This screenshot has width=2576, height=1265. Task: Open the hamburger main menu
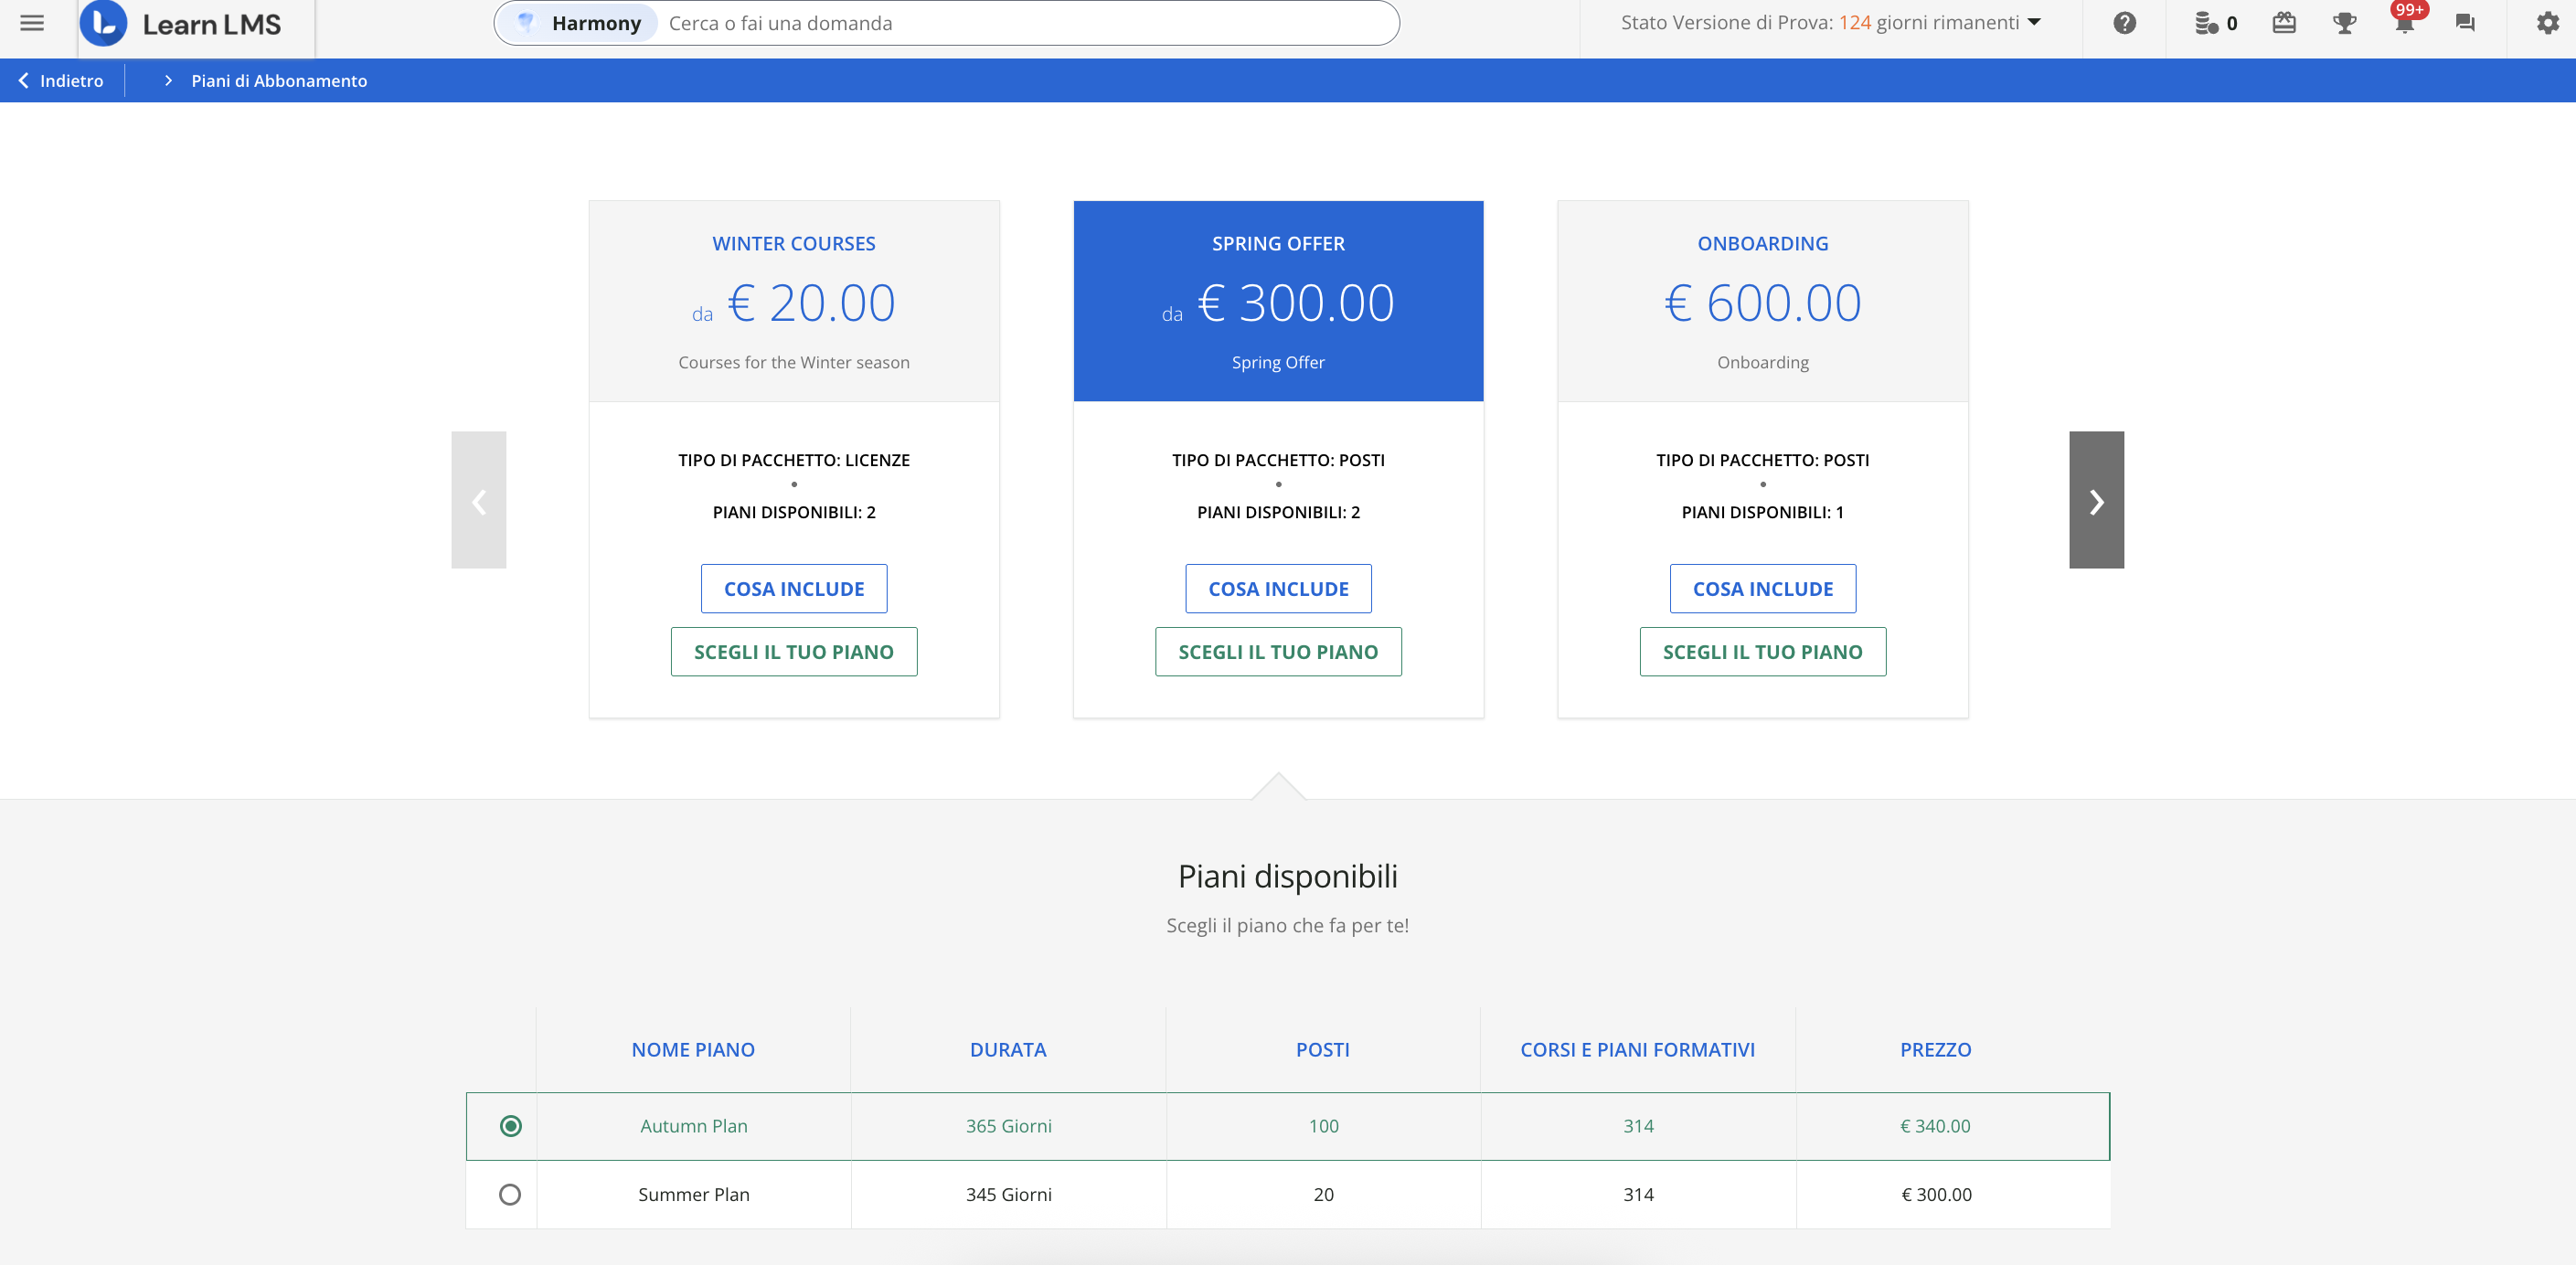[32, 23]
